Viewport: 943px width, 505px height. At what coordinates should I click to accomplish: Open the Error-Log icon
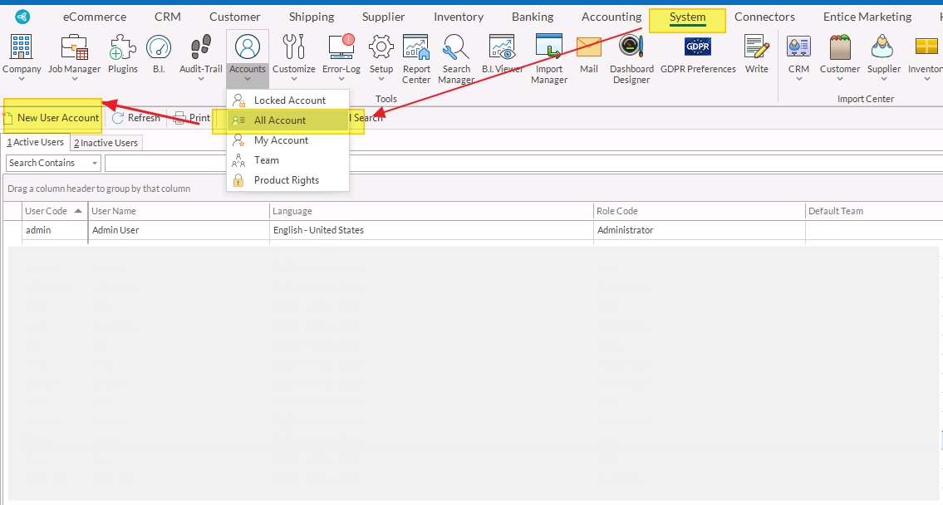point(341,50)
